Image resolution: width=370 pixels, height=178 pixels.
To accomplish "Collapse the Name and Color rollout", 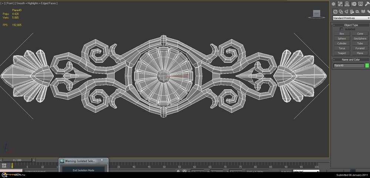I will 351,59.
